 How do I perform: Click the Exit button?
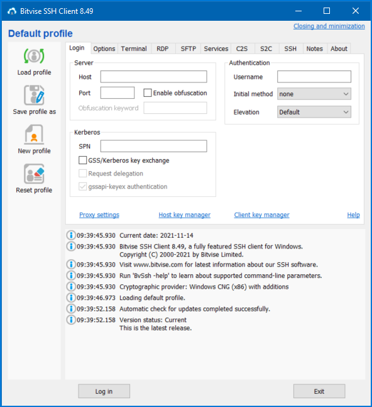pyautogui.click(x=319, y=391)
